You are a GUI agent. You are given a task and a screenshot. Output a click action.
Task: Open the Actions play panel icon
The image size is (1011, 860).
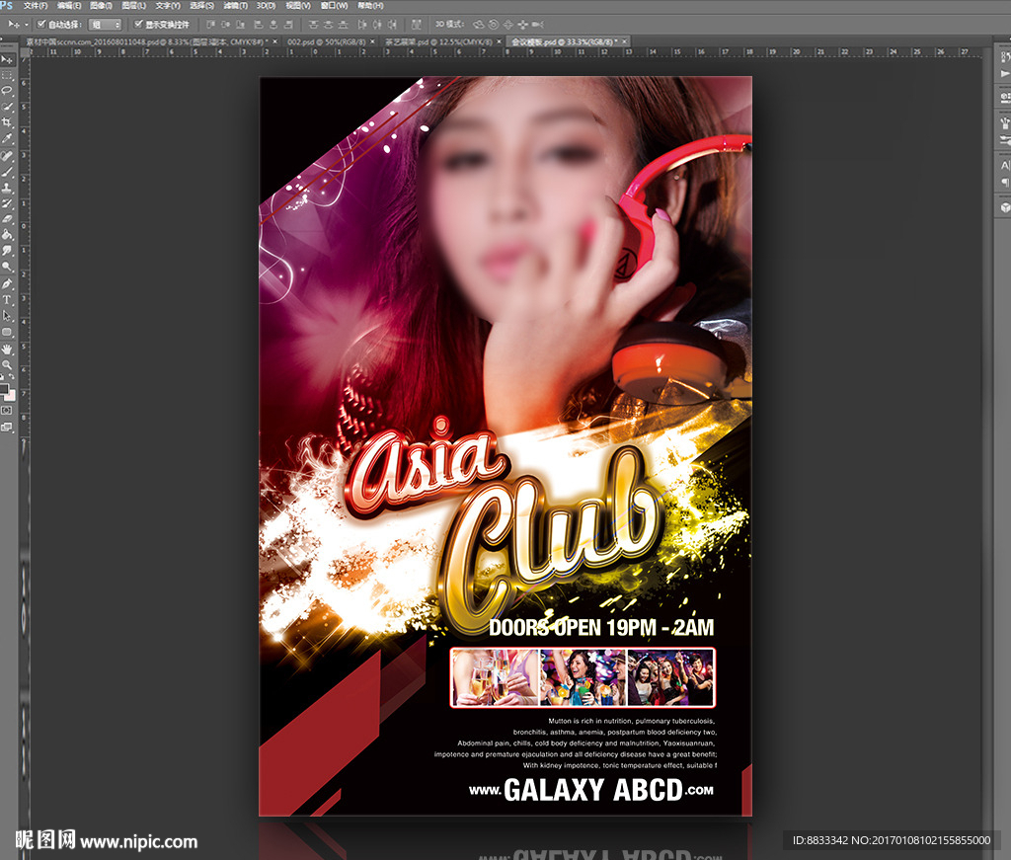[1004, 74]
